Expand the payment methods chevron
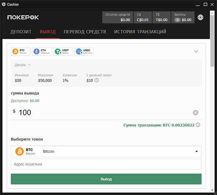Screen dimensions: 217x195 tap(196, 51)
